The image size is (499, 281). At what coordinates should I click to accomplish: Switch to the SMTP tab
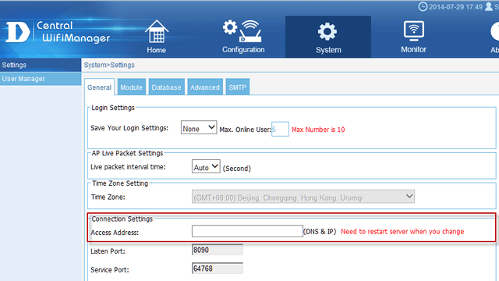click(x=237, y=87)
